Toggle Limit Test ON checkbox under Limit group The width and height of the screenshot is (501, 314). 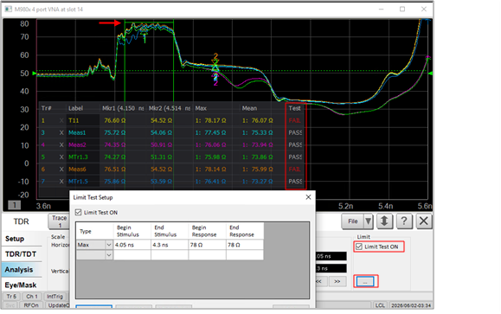coord(359,247)
